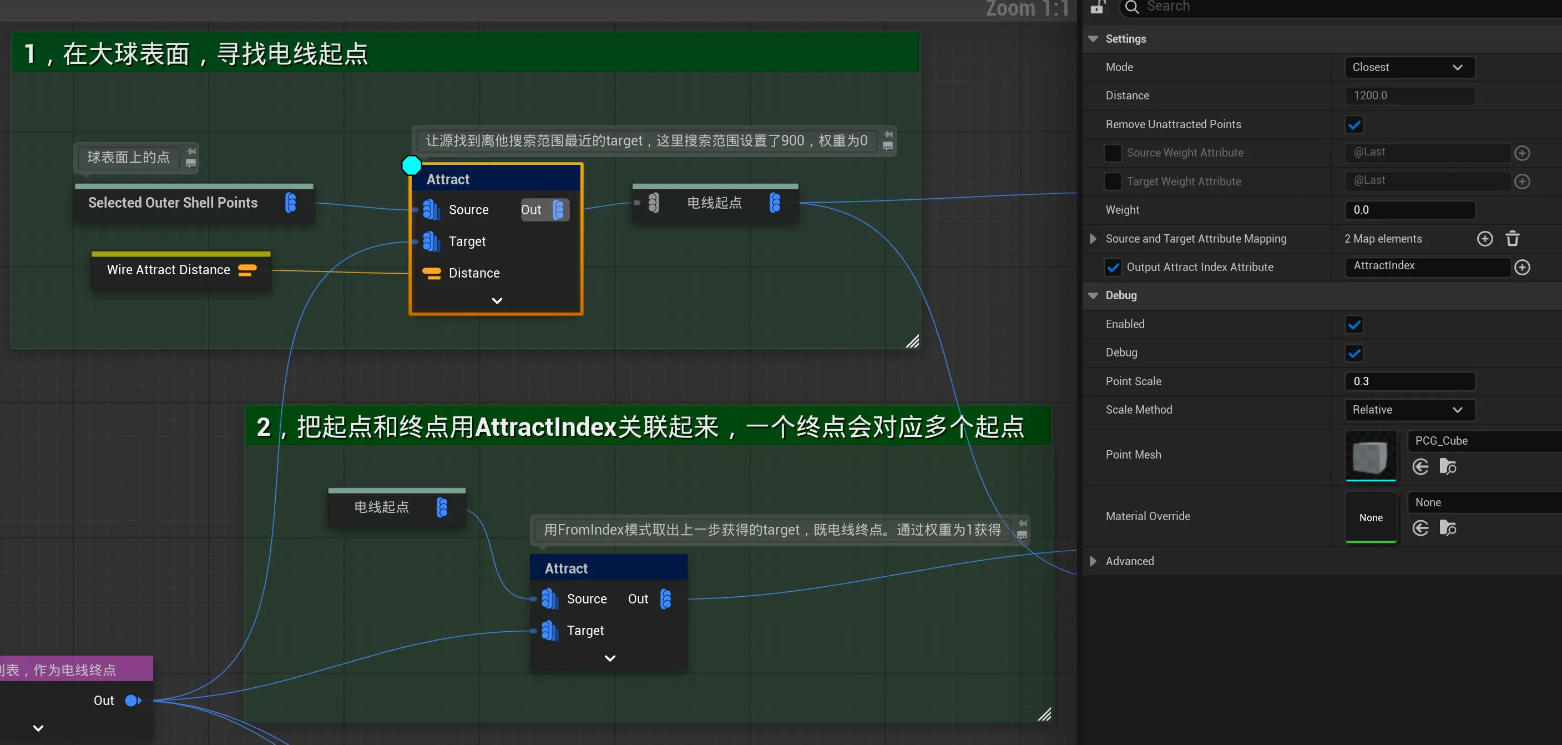Use selected asset for Point Mesh

1420,466
